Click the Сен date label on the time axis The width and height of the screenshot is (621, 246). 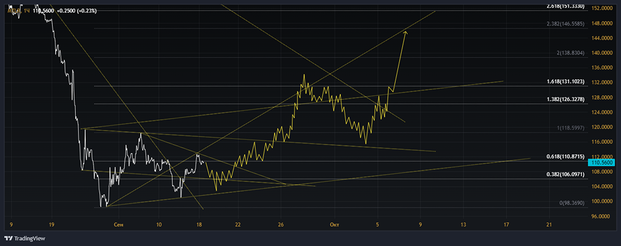pyautogui.click(x=118, y=225)
